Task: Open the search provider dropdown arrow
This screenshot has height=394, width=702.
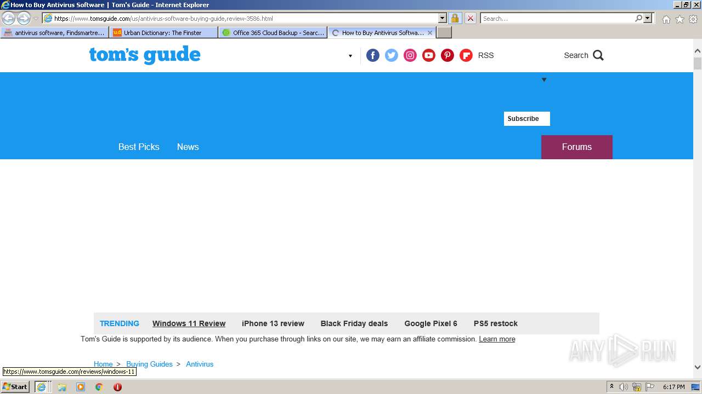Action: click(648, 18)
